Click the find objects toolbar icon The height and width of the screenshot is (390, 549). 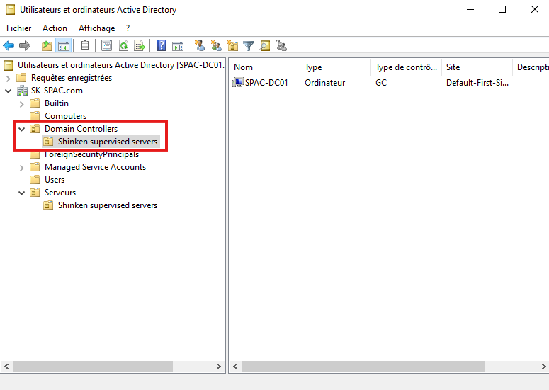pyautogui.click(x=265, y=46)
